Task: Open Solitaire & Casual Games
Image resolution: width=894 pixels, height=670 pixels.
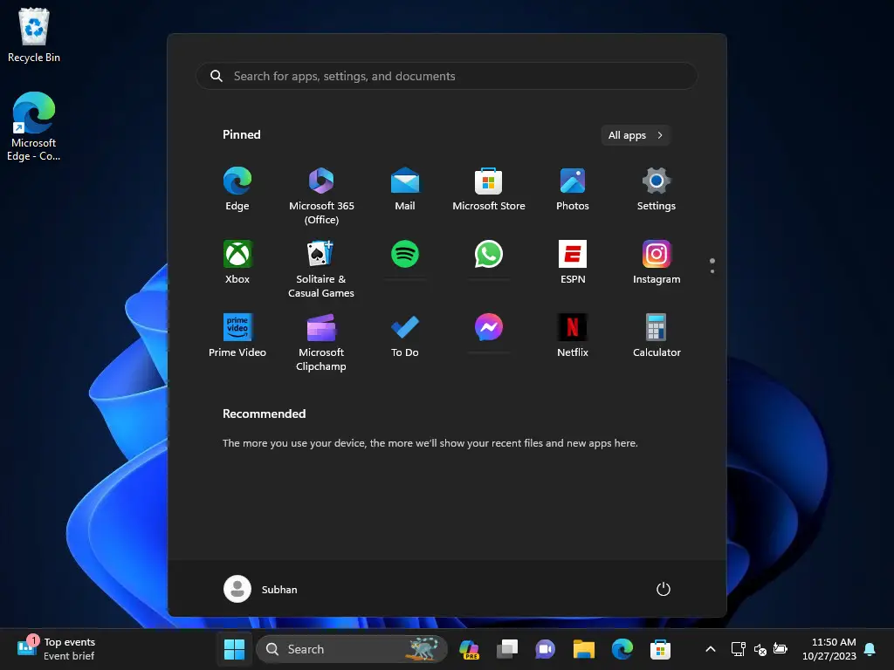Action: click(321, 269)
